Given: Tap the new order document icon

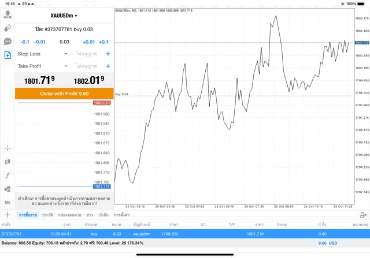Looking at the screenshot, I should tap(8, 55).
